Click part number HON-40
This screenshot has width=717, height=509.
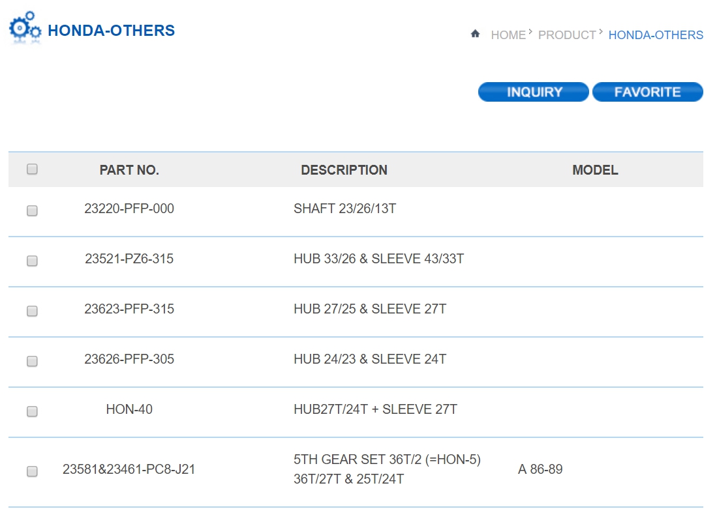pos(129,409)
